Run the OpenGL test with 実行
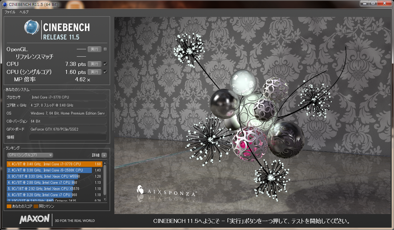The width and height of the screenshot is (394, 230). 94,49
